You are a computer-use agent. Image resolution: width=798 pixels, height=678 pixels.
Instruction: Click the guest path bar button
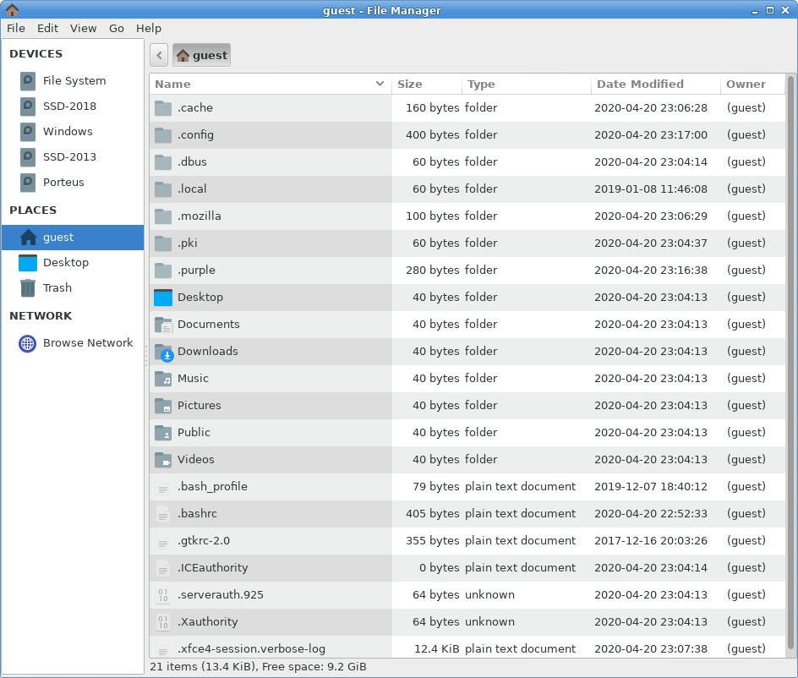pos(202,55)
